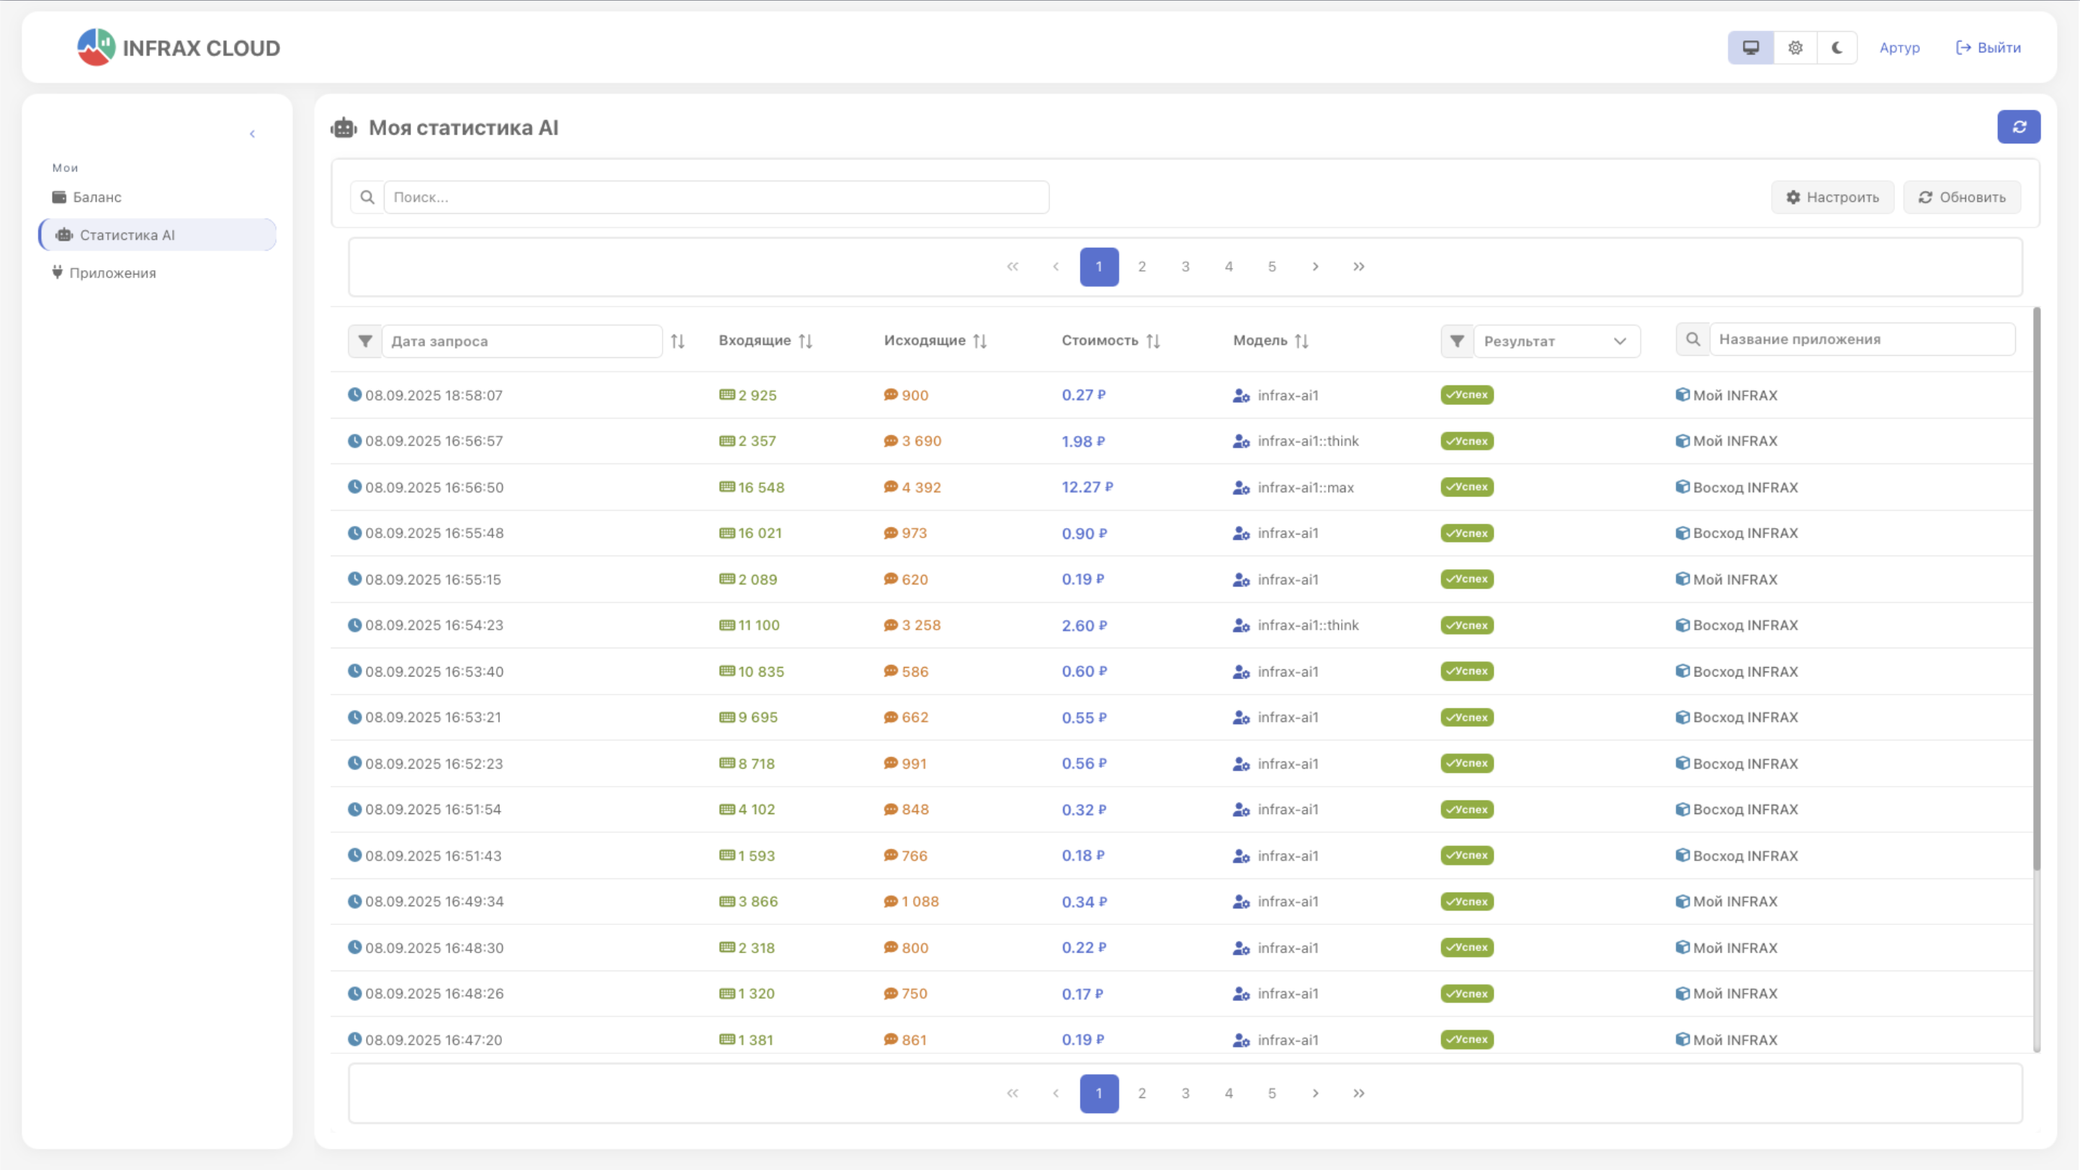Enable dark theme with the moon toggle
This screenshot has width=2080, height=1170.
(1837, 47)
